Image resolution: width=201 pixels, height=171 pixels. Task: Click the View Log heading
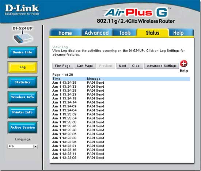[x=60, y=47]
